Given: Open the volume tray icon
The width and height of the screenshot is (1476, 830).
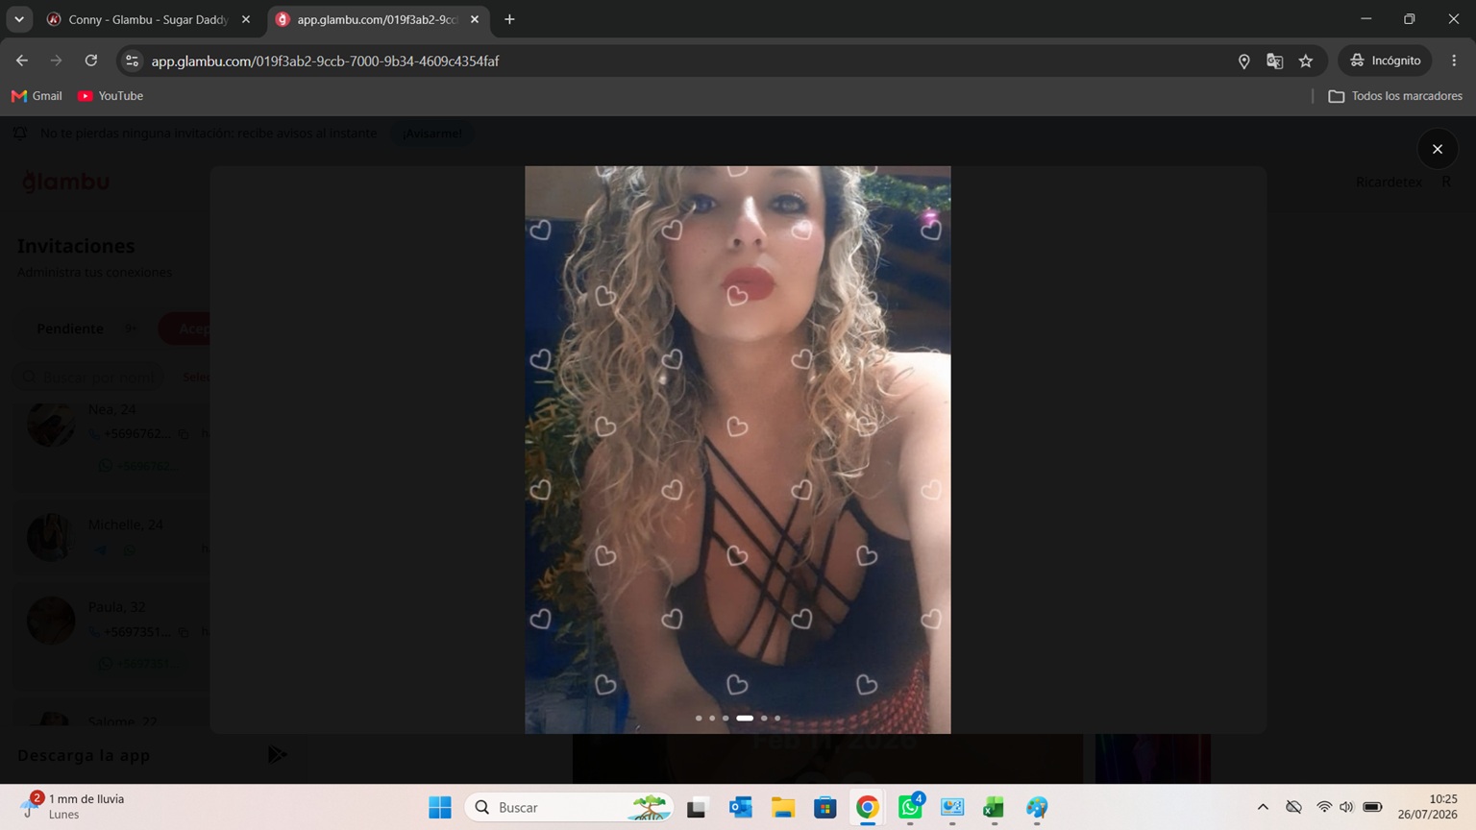Looking at the screenshot, I should point(1346,807).
